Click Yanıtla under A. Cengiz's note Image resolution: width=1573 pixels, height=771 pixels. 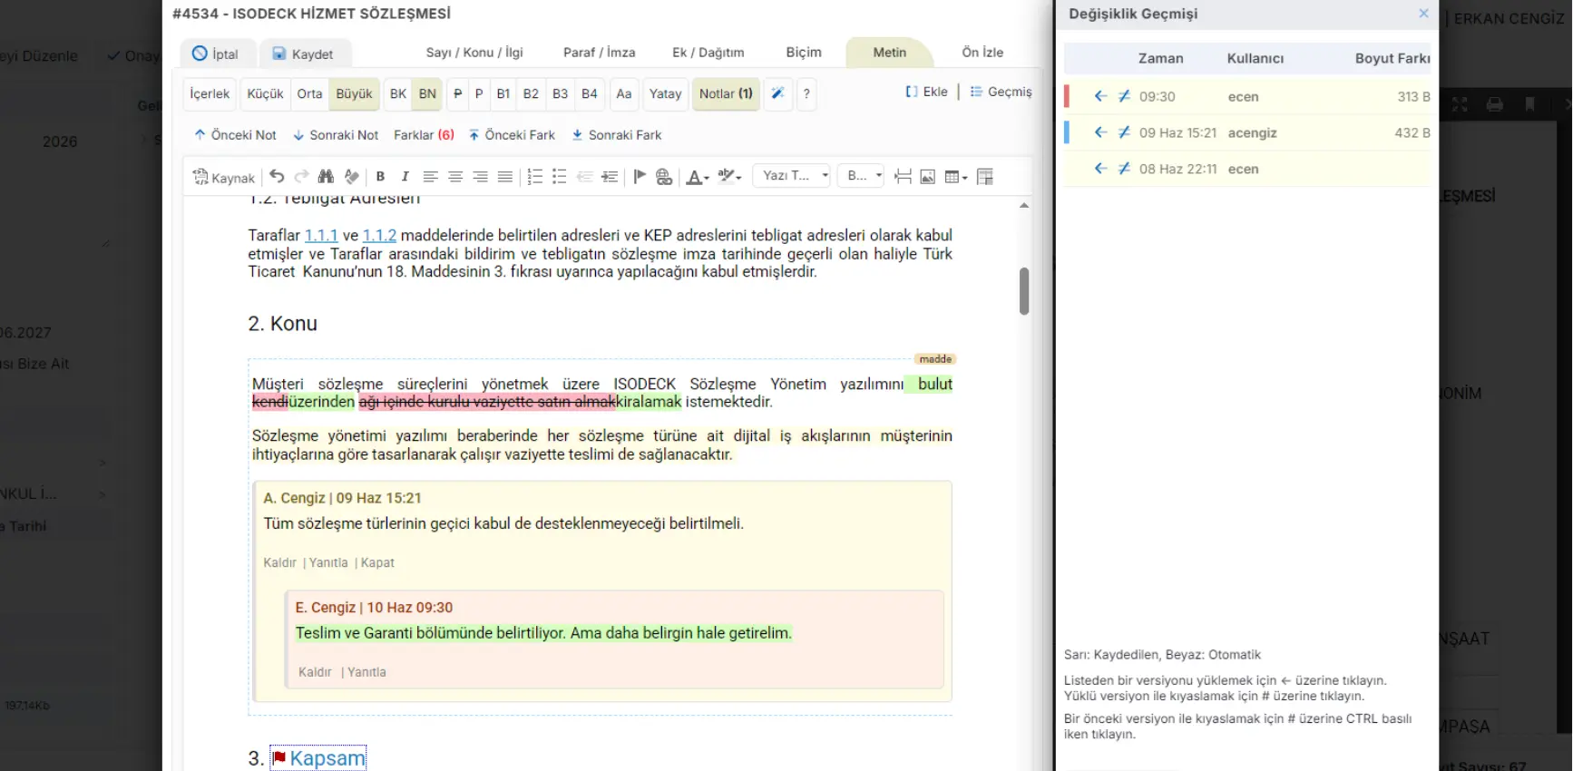point(328,562)
